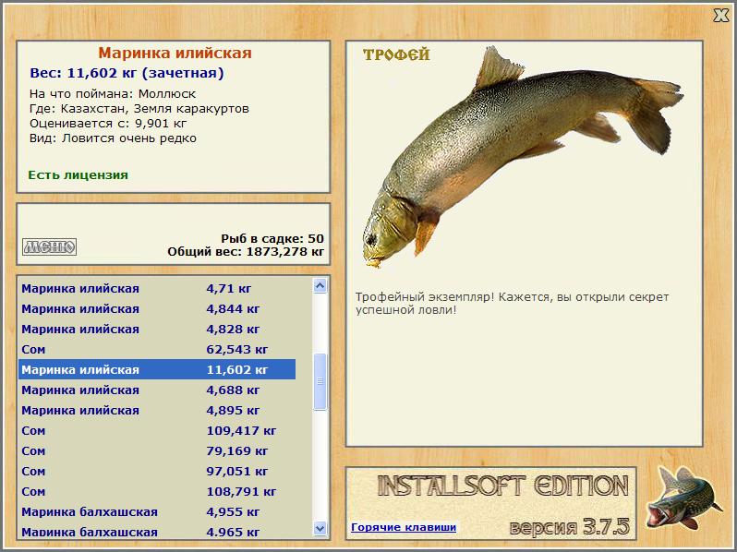
Task: Select Маринка илийская 4,828 кг row
Action: tap(157, 330)
